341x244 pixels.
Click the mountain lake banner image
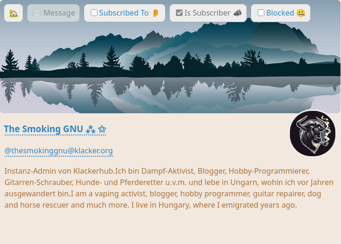170,67
